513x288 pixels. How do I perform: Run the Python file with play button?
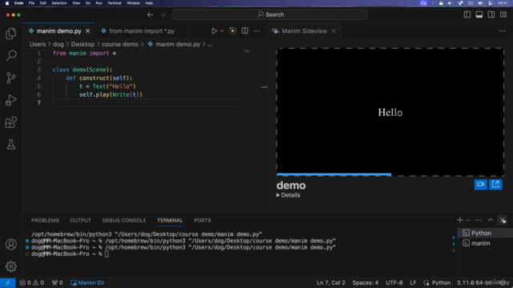(x=214, y=31)
